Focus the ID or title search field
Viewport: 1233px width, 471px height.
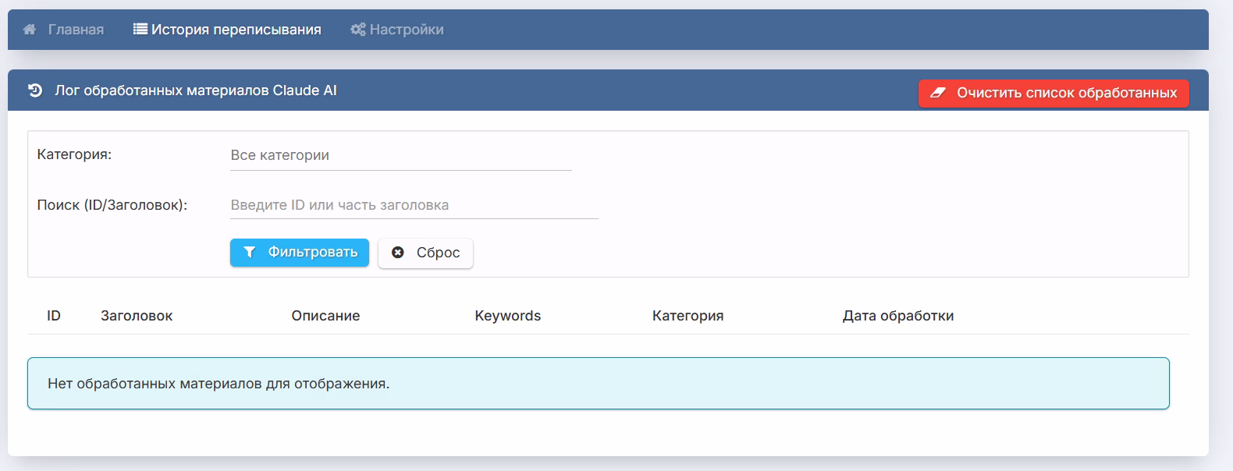[414, 205]
